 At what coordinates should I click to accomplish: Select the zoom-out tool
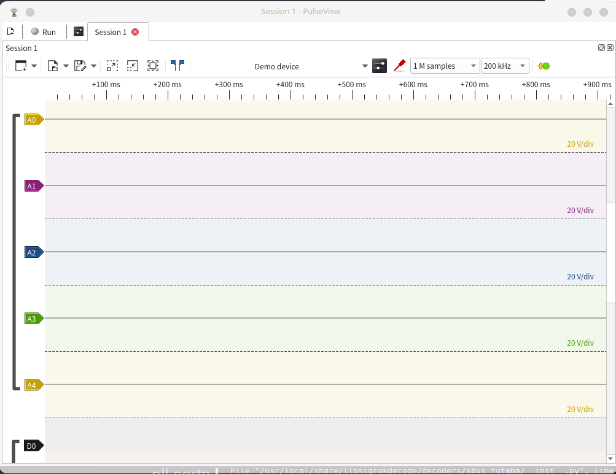click(x=132, y=66)
